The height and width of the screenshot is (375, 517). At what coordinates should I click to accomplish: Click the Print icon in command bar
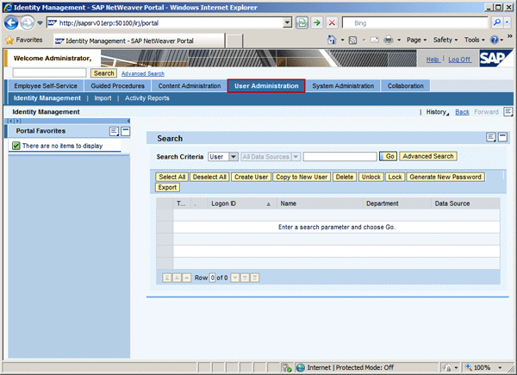point(389,41)
